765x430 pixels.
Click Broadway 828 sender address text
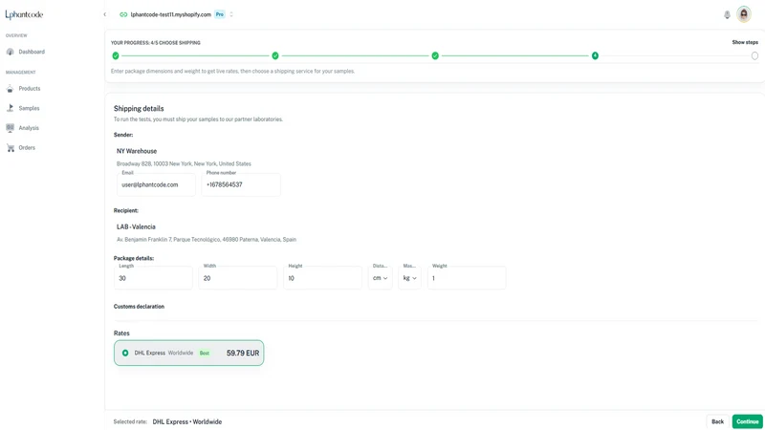click(184, 163)
